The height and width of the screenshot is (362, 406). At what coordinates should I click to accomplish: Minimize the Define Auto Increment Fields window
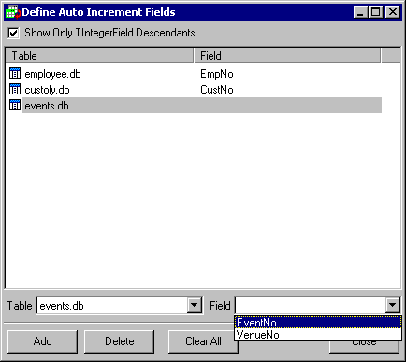(360, 12)
